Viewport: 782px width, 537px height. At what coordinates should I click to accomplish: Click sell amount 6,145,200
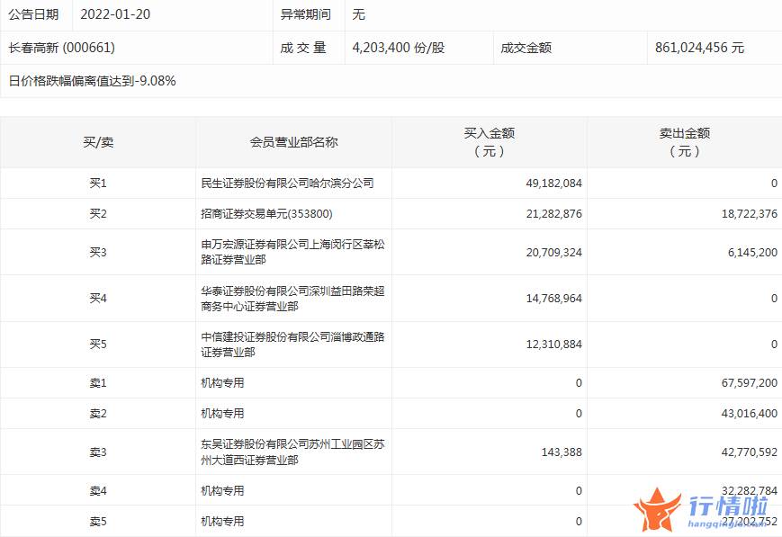[x=752, y=252]
